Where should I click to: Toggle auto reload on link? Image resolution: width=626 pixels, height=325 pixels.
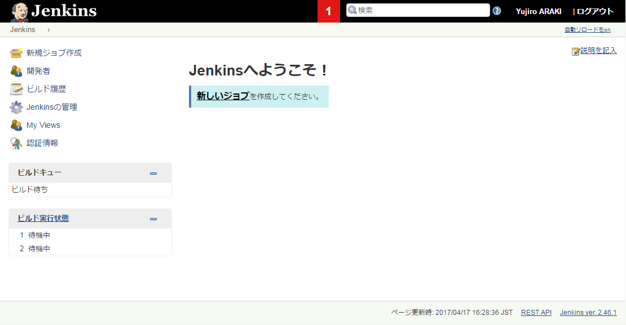click(x=587, y=30)
